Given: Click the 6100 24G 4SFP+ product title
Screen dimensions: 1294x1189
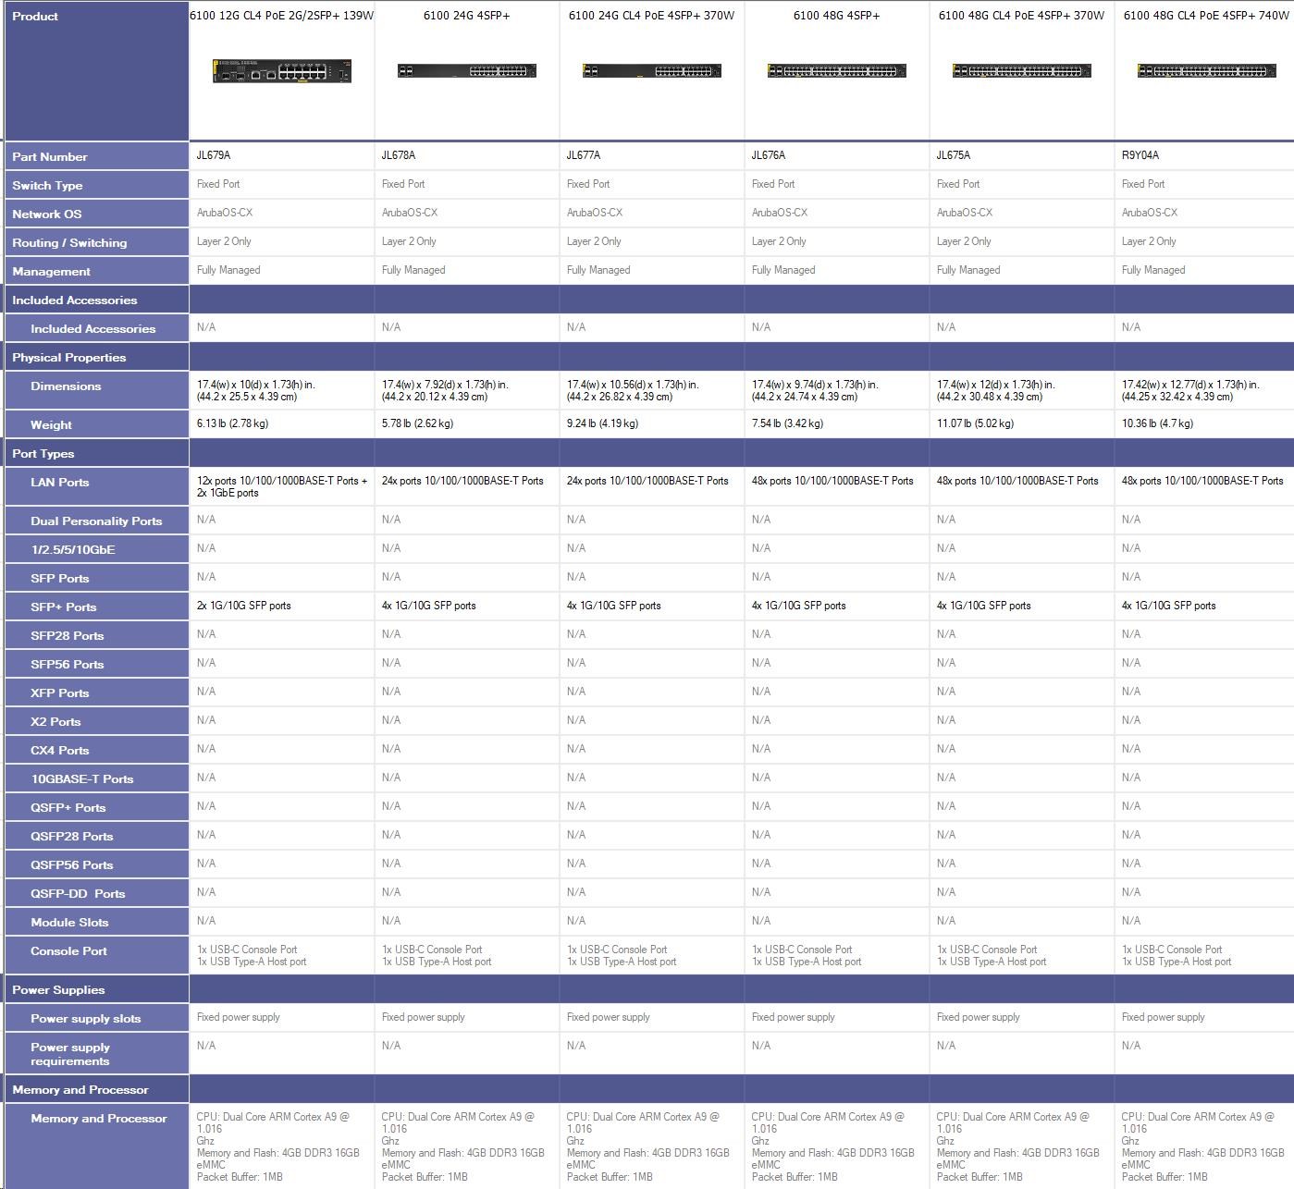Looking at the screenshot, I should (x=466, y=16).
